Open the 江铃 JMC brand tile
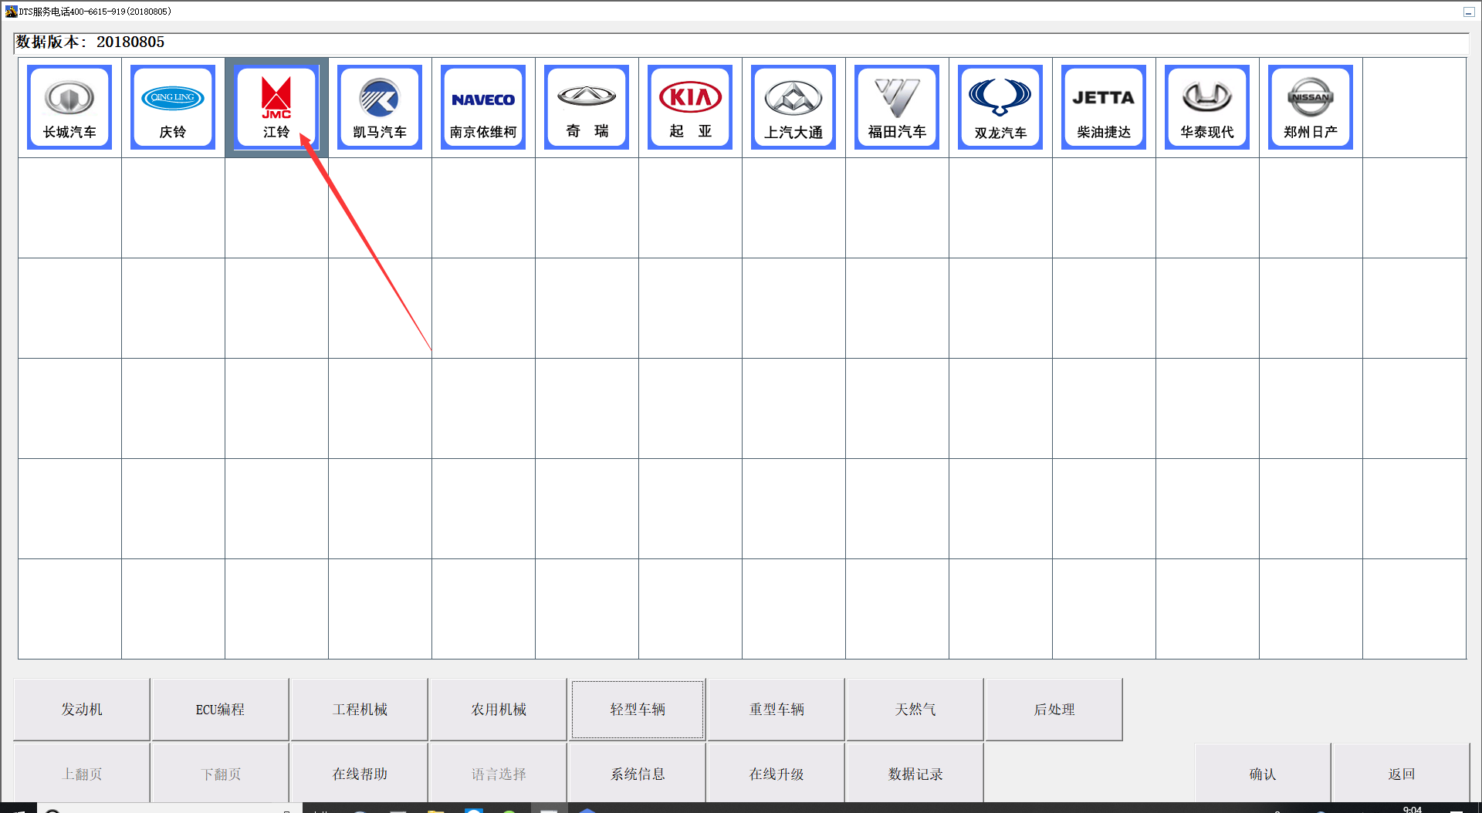1482x813 pixels. pos(276,107)
